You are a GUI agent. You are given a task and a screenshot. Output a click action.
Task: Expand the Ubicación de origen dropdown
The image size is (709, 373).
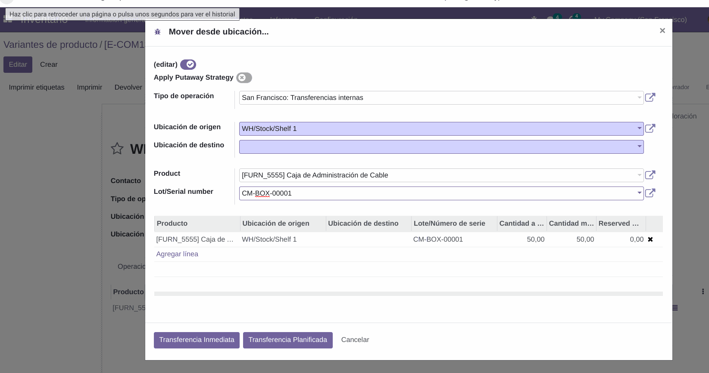639,129
